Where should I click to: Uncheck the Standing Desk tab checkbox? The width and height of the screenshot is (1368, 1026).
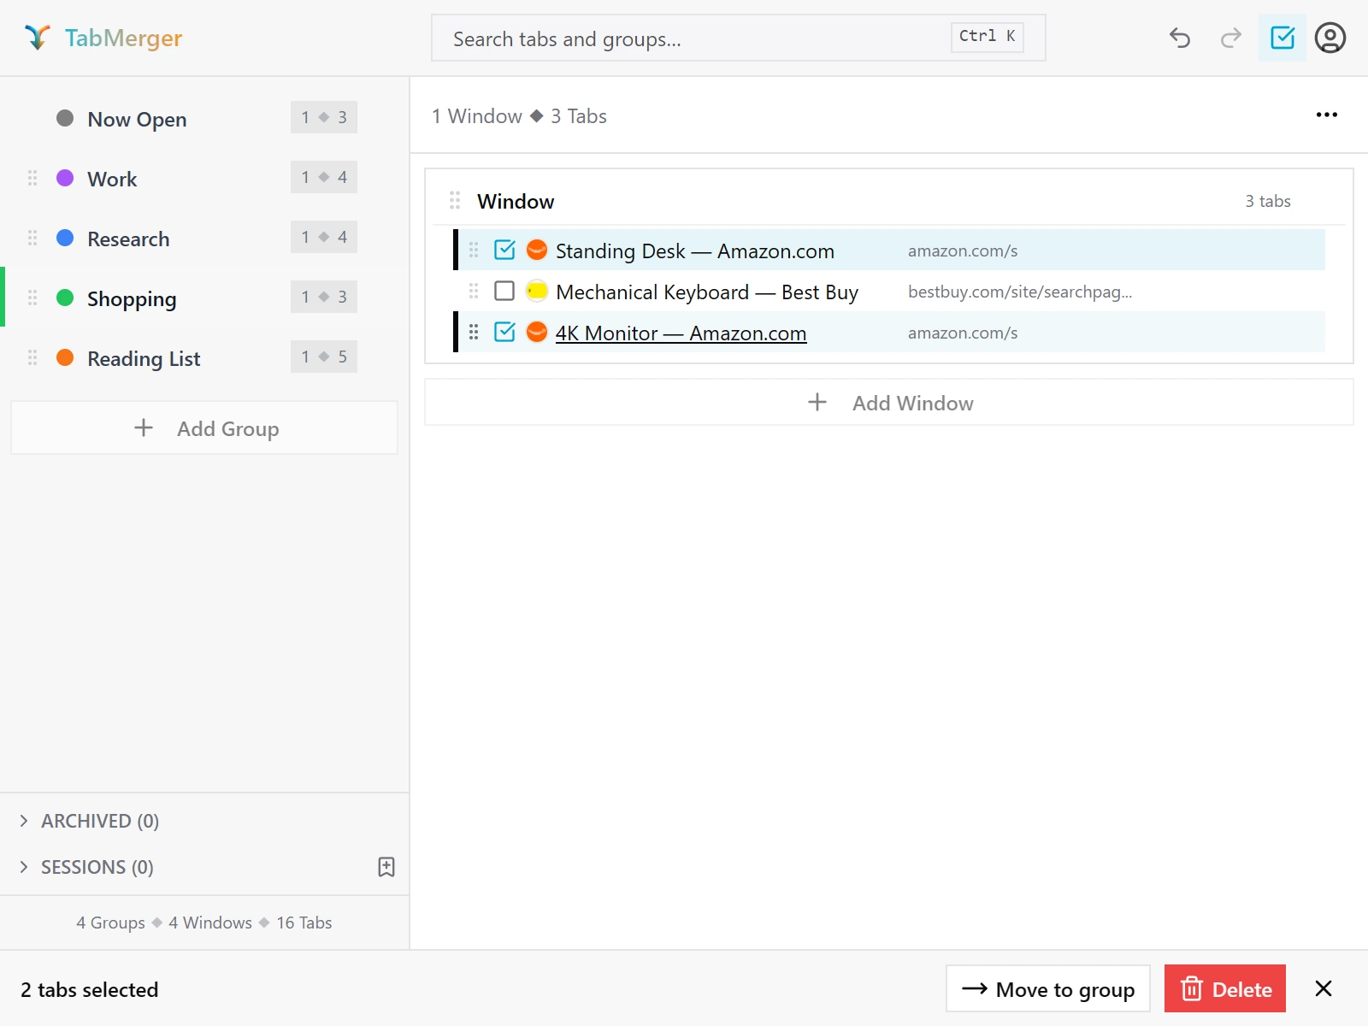[x=504, y=250]
